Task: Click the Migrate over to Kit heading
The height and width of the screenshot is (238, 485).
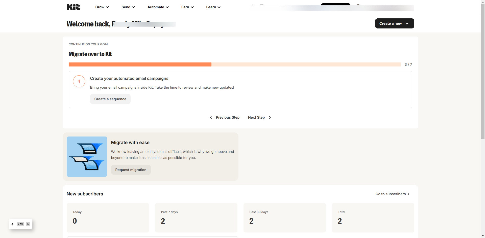Action: pos(90,54)
